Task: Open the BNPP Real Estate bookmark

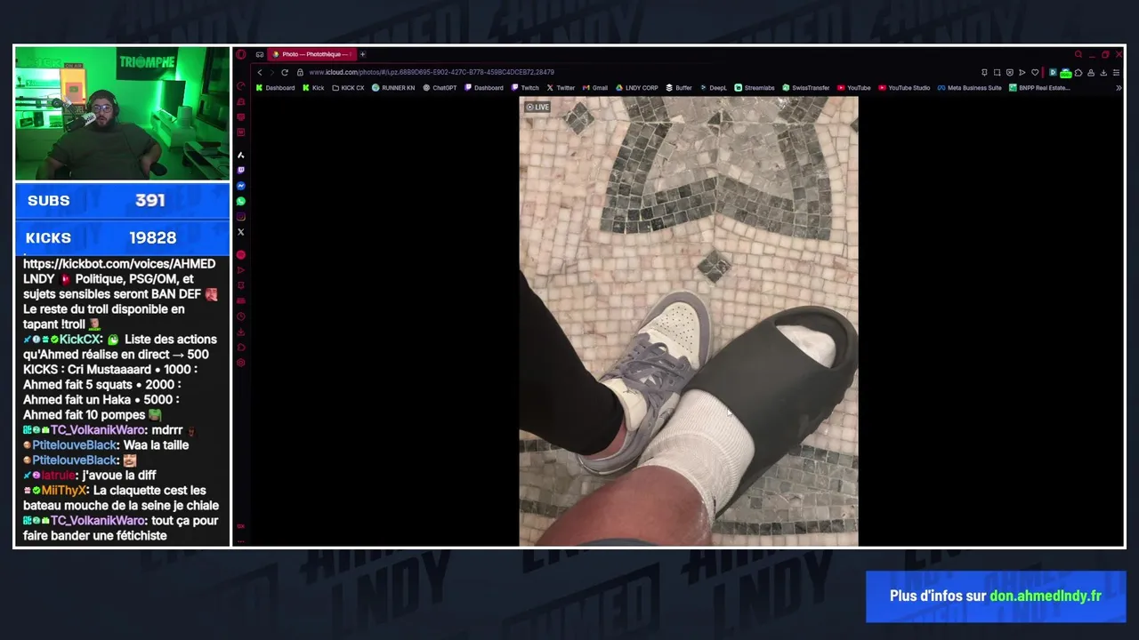Action: click(1039, 88)
